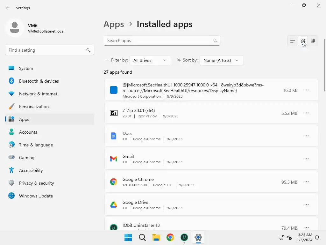Open IObit Uninstaller from taskbar

point(184,237)
